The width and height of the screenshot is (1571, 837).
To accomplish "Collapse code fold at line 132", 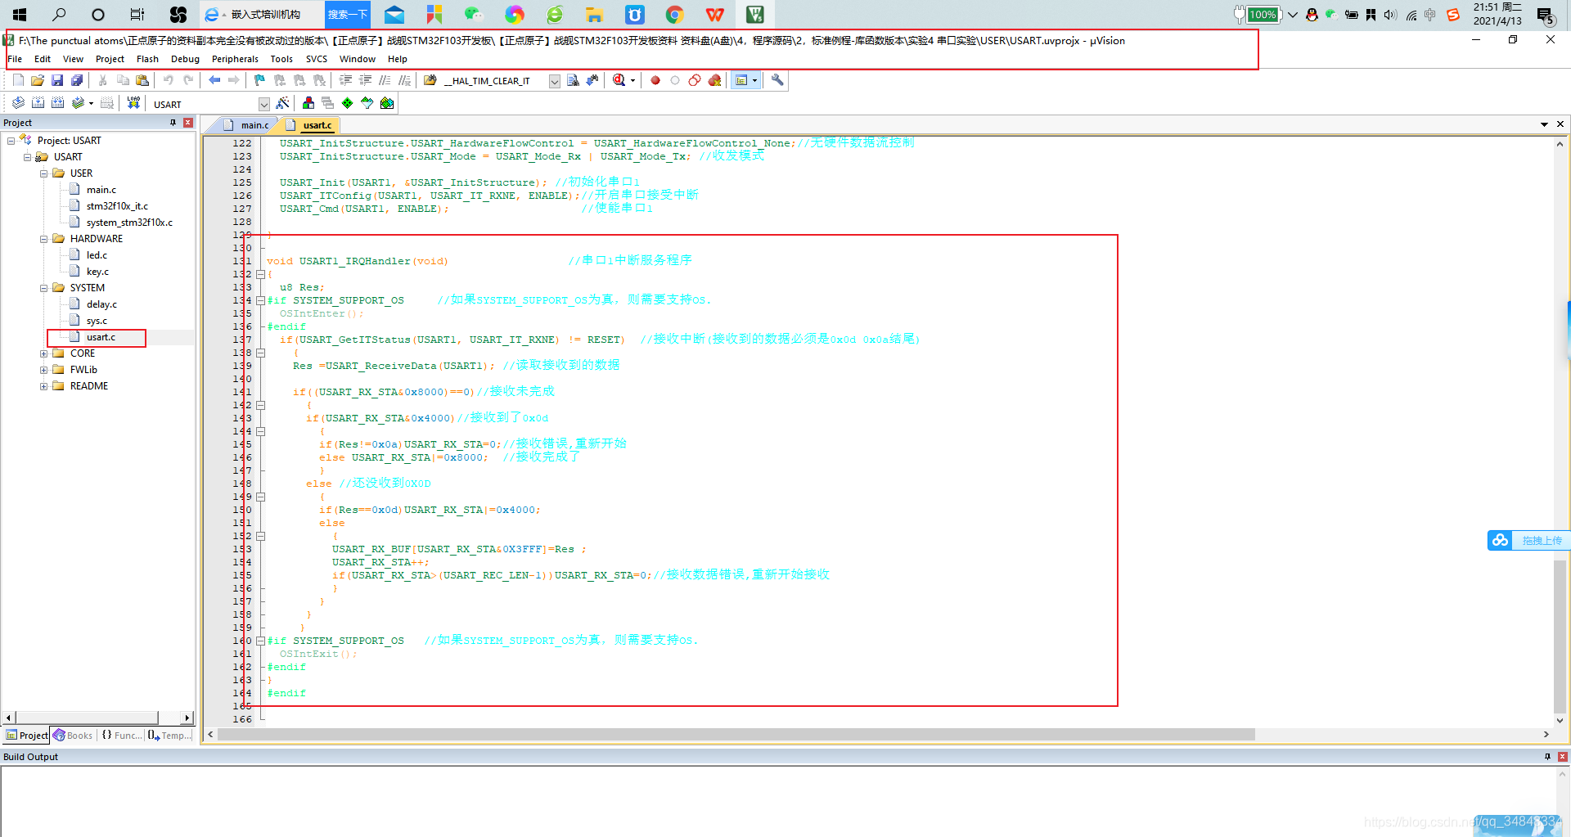I will click(x=260, y=274).
